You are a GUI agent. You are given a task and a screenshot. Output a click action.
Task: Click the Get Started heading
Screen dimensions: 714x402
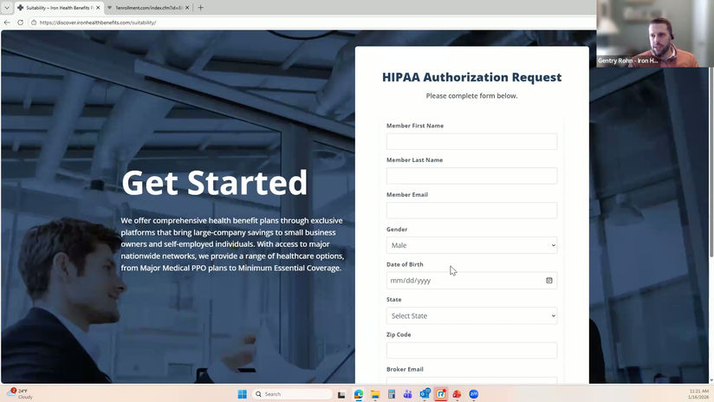point(215,183)
